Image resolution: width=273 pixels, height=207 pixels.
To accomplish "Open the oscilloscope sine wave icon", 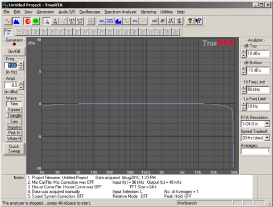I will pos(8,21).
